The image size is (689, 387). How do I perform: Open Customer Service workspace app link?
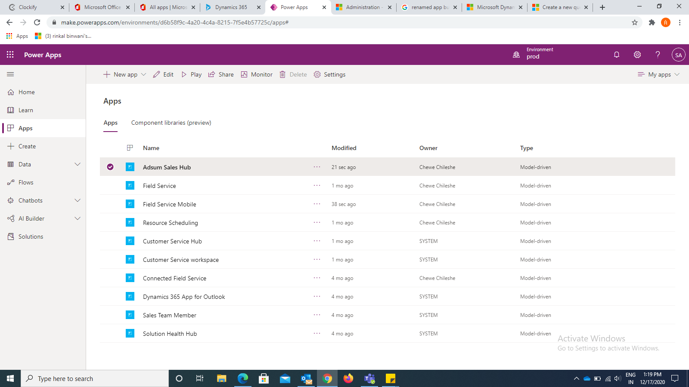(181, 260)
